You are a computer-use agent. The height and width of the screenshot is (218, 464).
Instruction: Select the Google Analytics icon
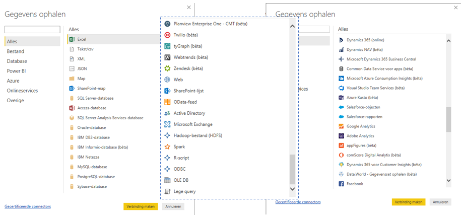341,126
